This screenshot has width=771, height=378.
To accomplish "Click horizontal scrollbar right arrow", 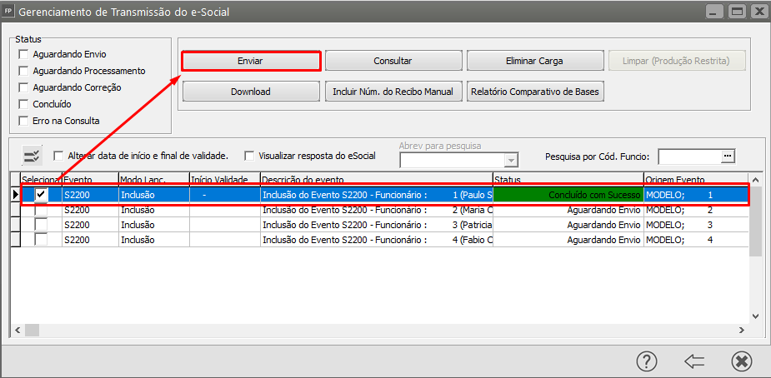I will 742,330.
